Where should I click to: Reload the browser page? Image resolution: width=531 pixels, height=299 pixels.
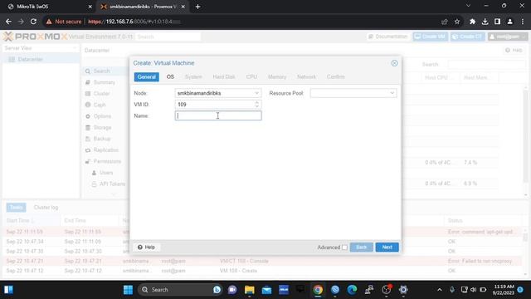pos(33,22)
